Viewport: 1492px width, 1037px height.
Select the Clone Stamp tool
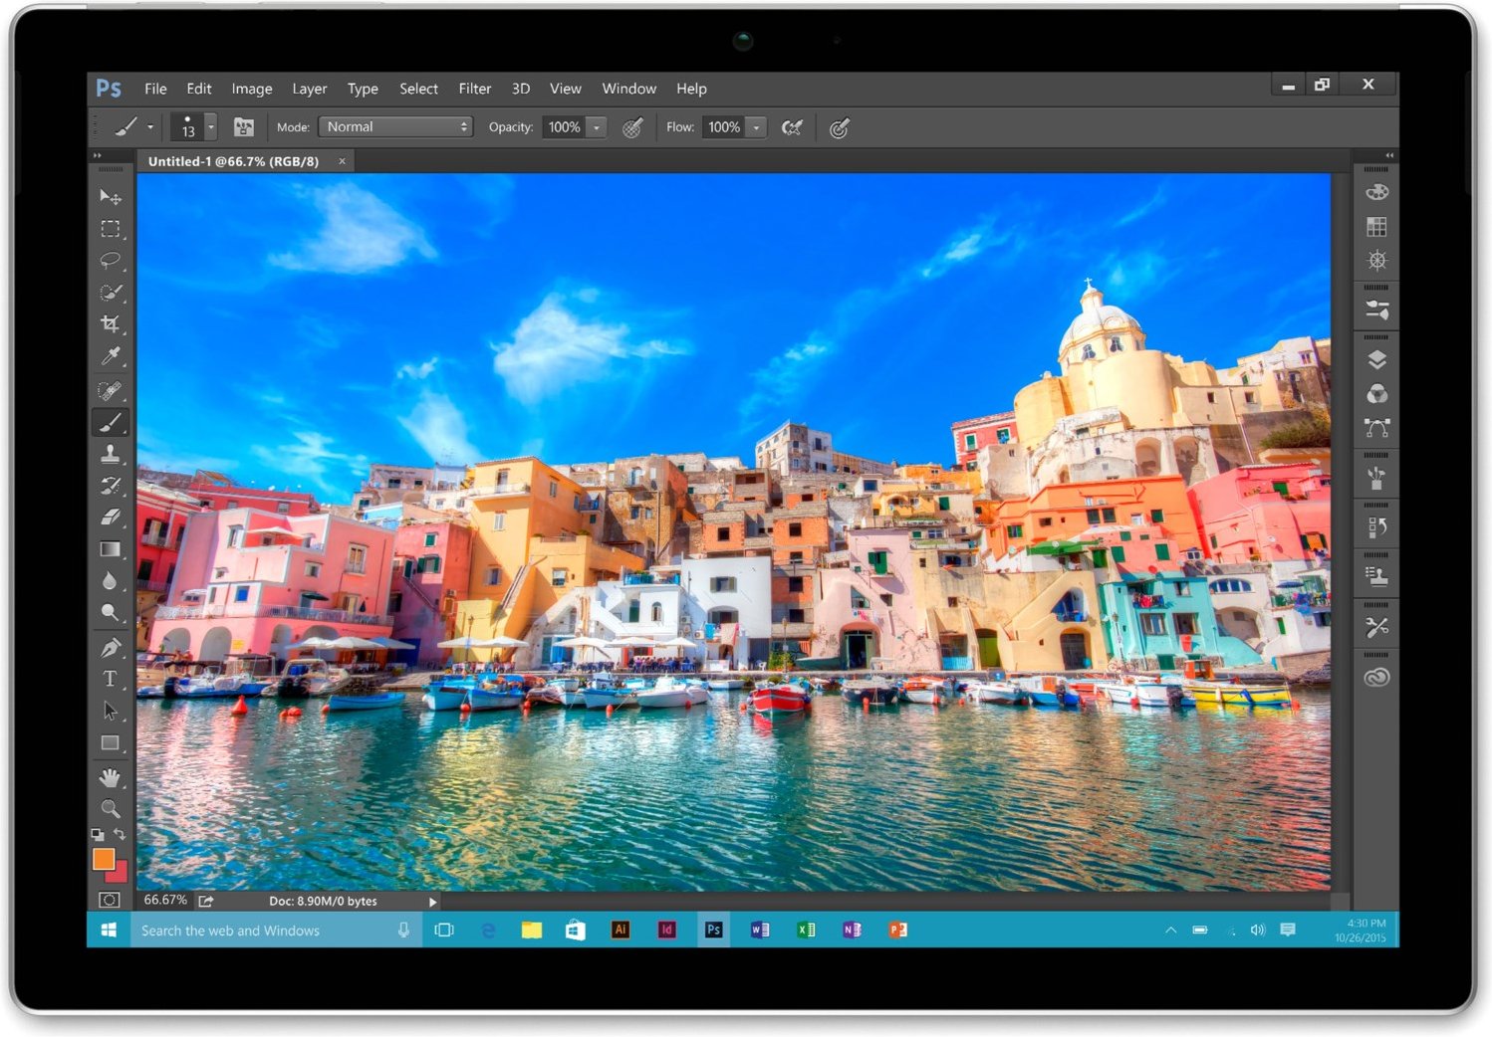[111, 453]
